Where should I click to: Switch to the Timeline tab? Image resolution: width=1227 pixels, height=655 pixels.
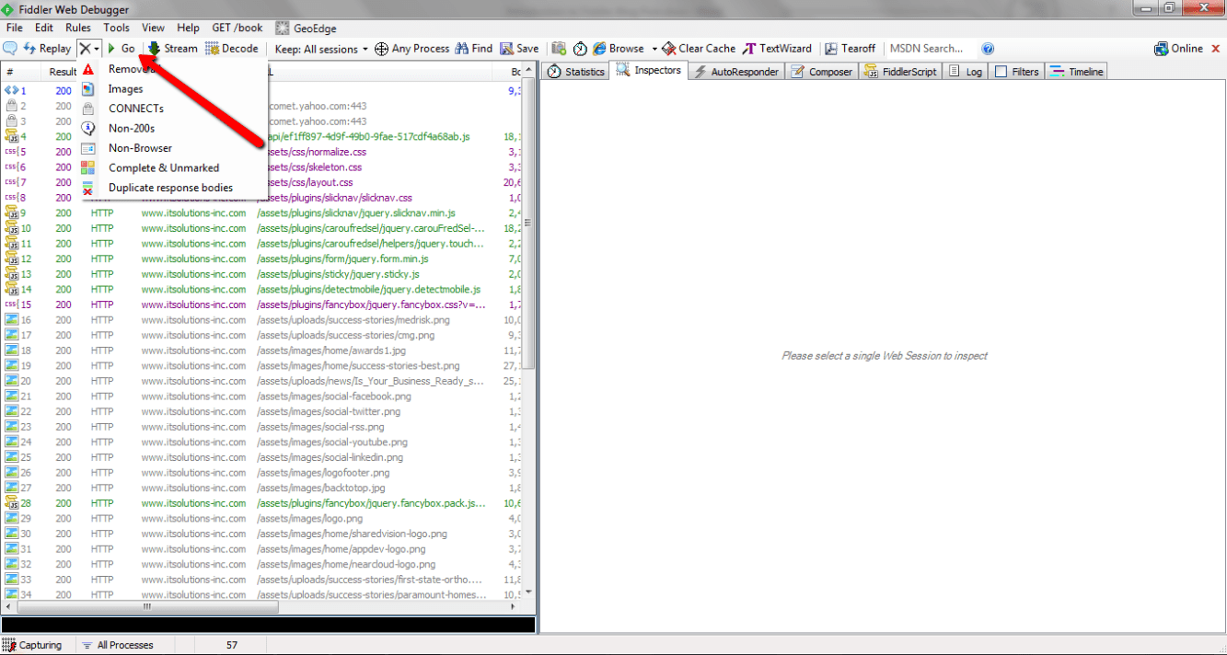coord(1076,72)
